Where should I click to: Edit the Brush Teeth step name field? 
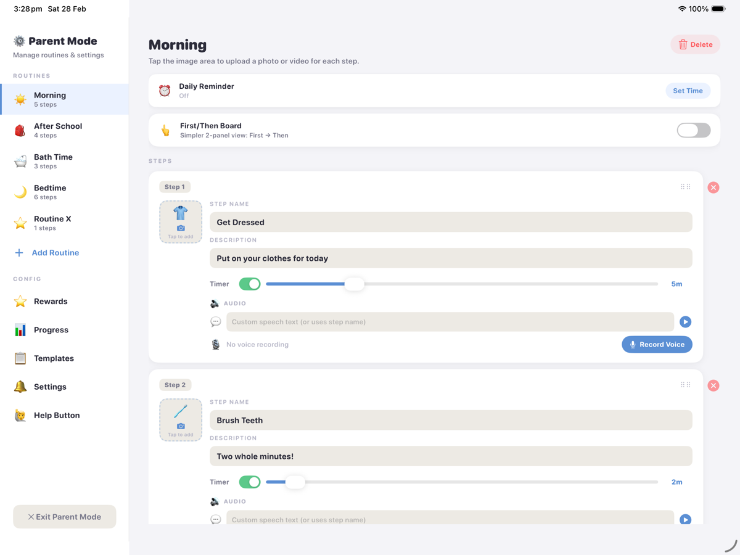pos(451,420)
